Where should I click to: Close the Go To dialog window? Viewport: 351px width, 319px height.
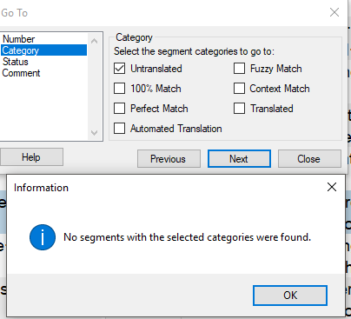[334, 12]
